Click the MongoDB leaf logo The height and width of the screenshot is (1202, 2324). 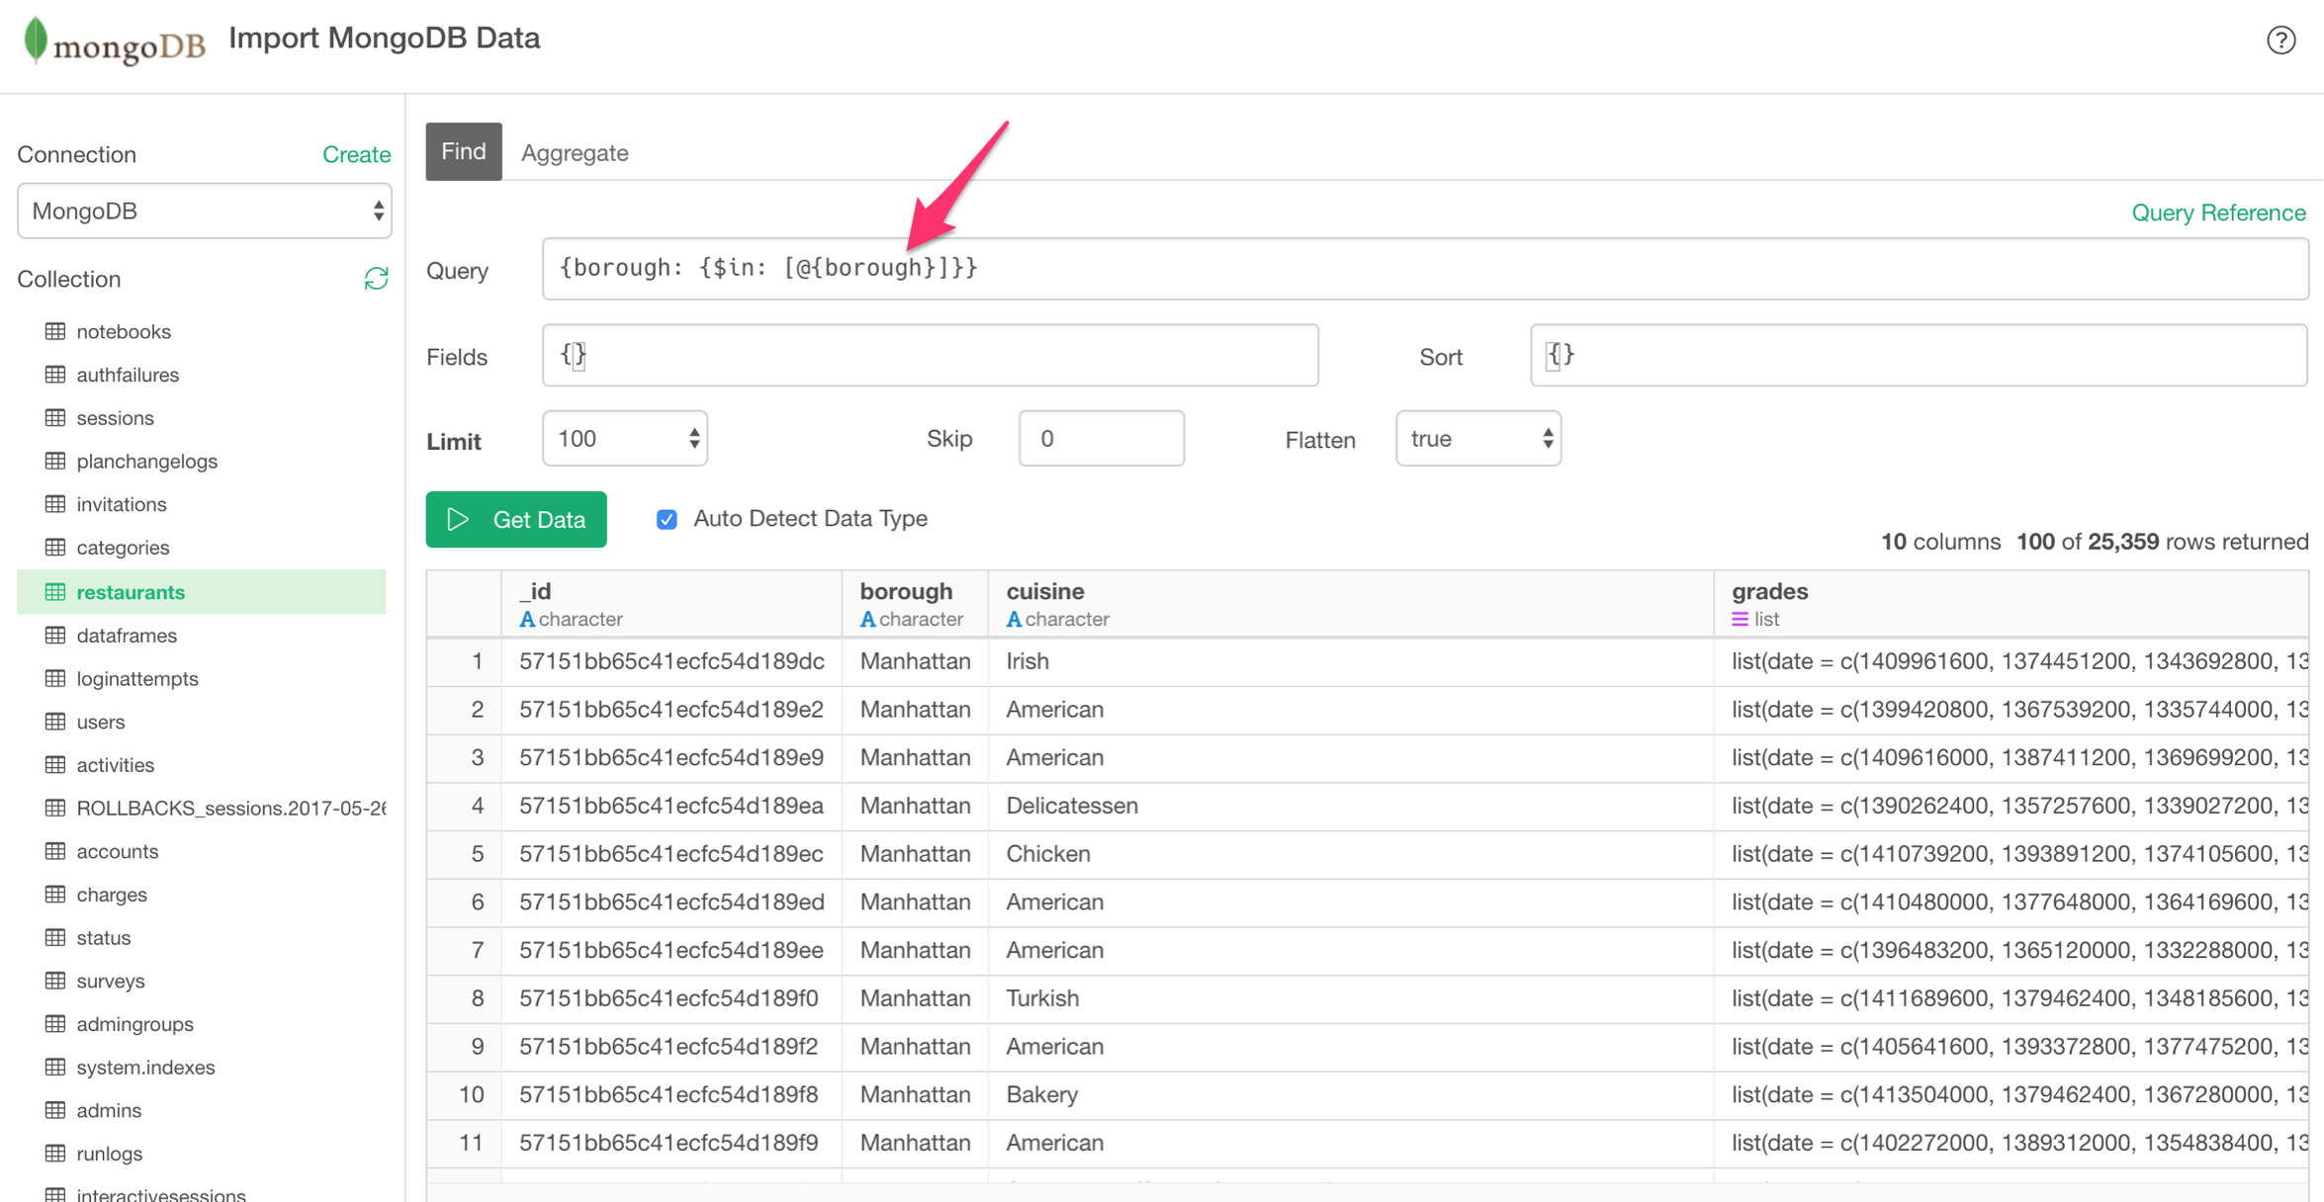(36, 41)
